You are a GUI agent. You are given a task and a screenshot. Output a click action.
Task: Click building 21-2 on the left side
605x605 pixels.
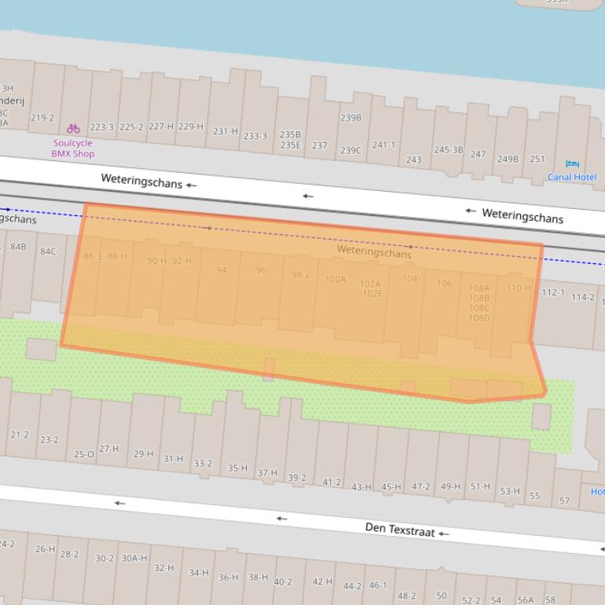pyautogui.click(x=20, y=434)
